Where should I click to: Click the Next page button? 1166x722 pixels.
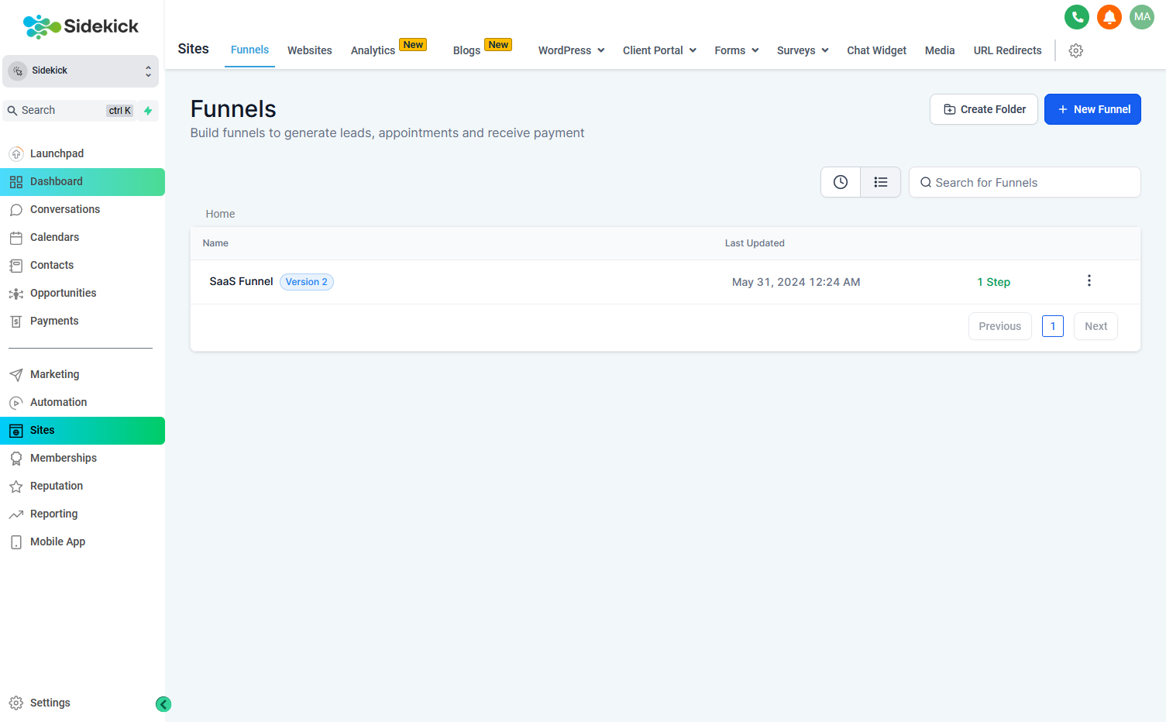pyautogui.click(x=1095, y=326)
